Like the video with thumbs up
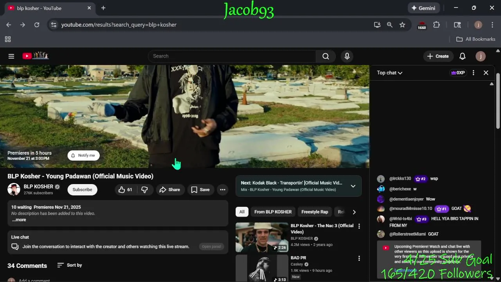This screenshot has width=501, height=282. pyautogui.click(x=125, y=190)
